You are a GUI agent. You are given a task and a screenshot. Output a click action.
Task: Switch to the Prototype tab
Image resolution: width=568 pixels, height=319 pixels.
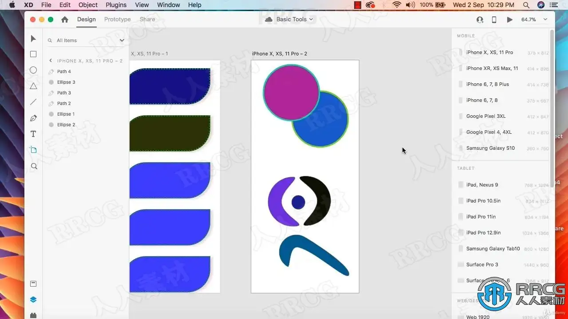pos(118,19)
